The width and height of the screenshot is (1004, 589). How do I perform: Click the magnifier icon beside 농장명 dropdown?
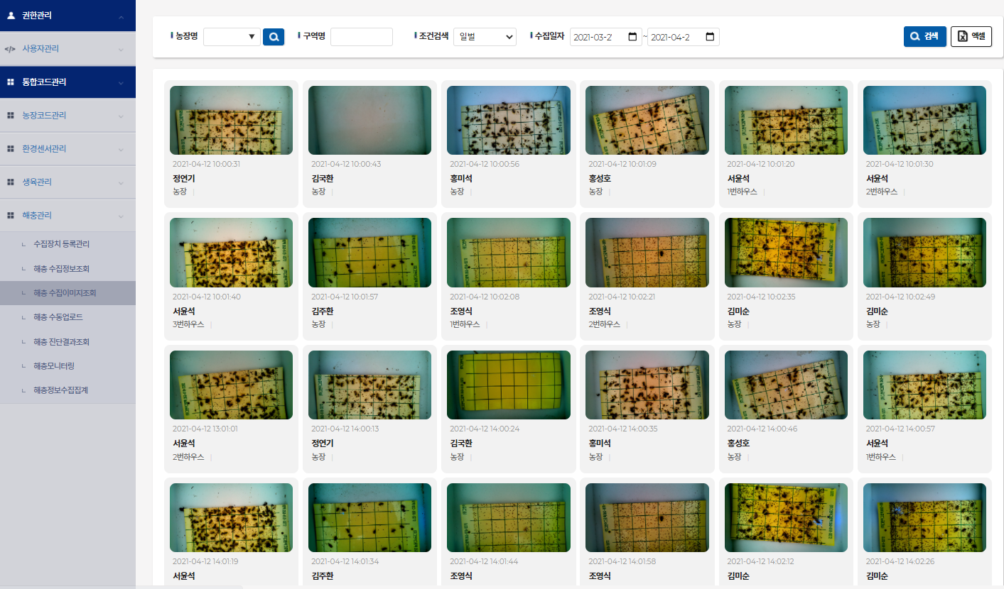coord(274,37)
